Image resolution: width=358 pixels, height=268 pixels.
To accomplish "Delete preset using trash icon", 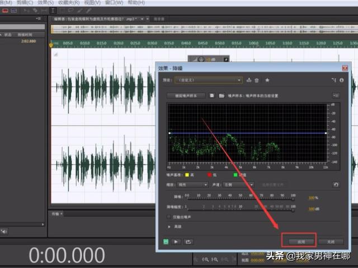I will coord(257,80).
